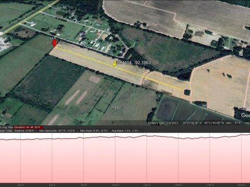Select the yellow measured path line
This screenshot has width=250, height=187.
pyautogui.click(x=120, y=69)
